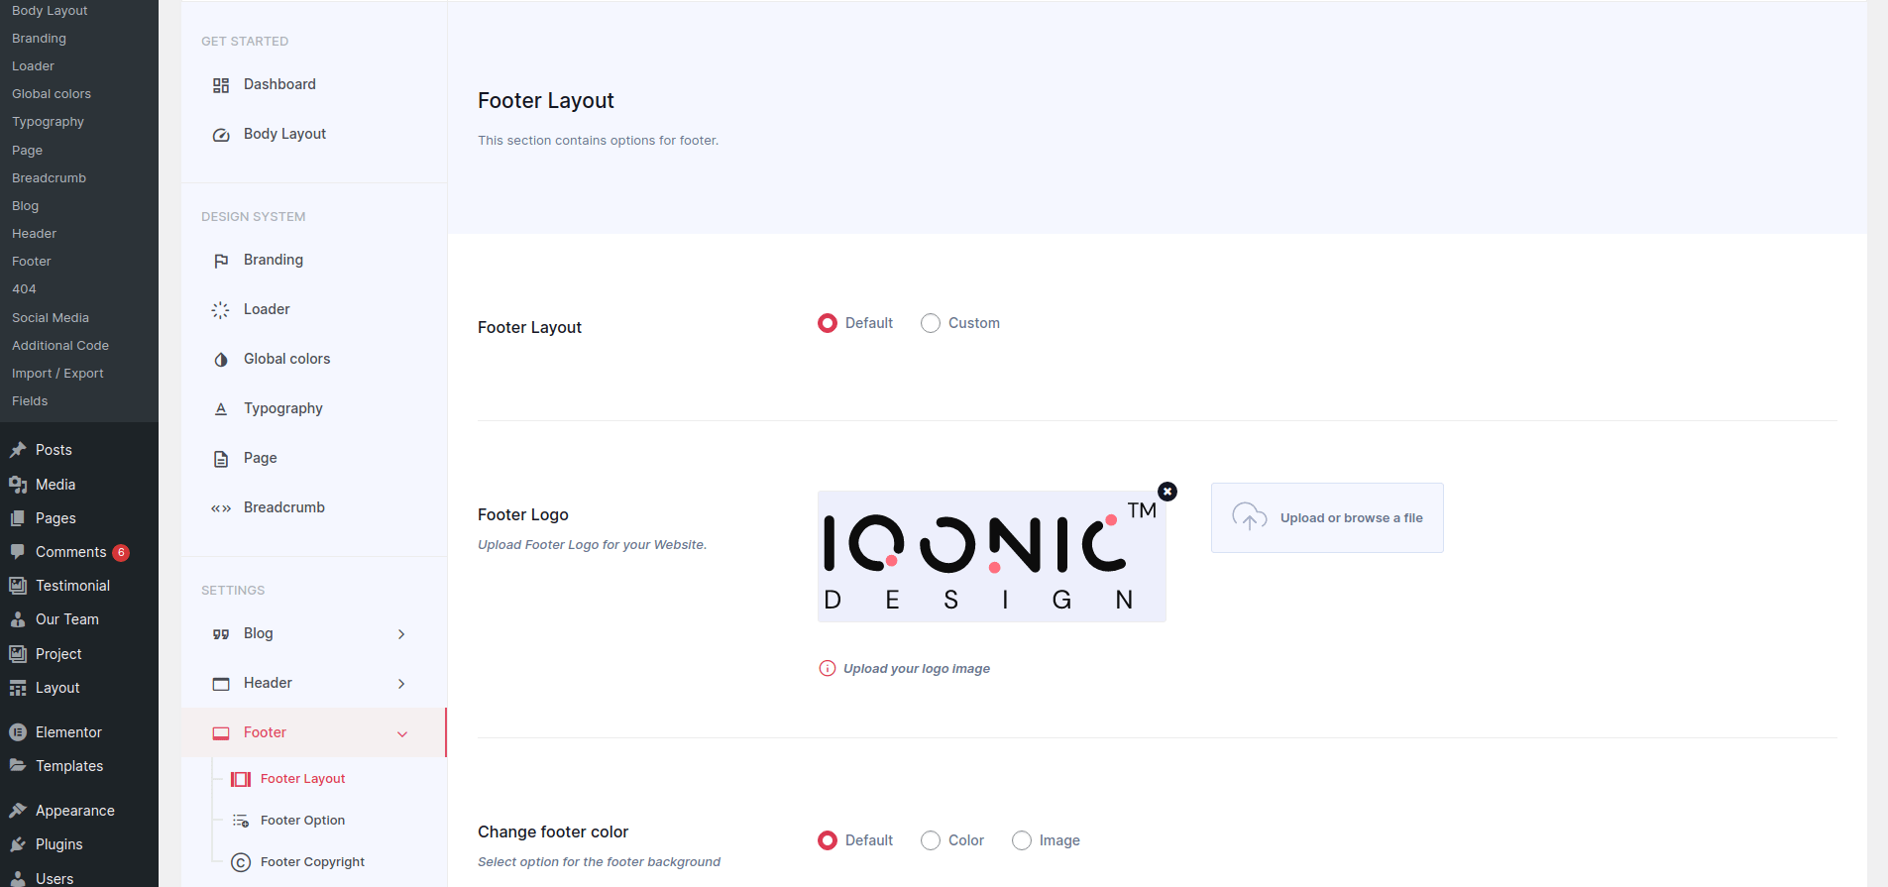Screen dimensions: 1888x887
Task: Click the Comments speech bubble icon
Action: pyautogui.click(x=18, y=552)
